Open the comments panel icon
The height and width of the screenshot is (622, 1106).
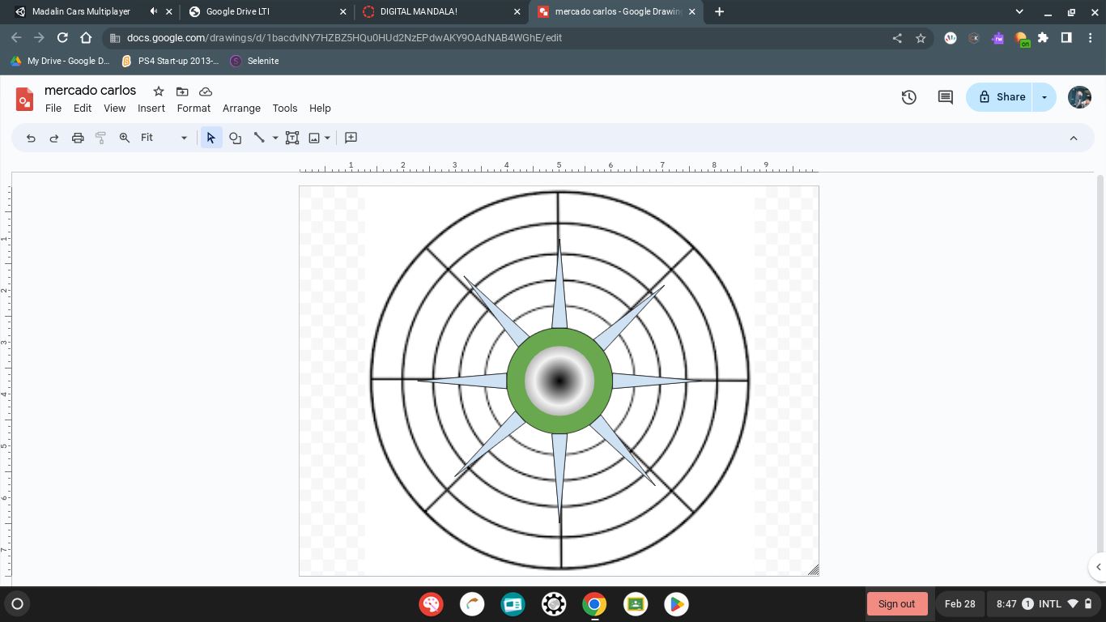point(945,97)
